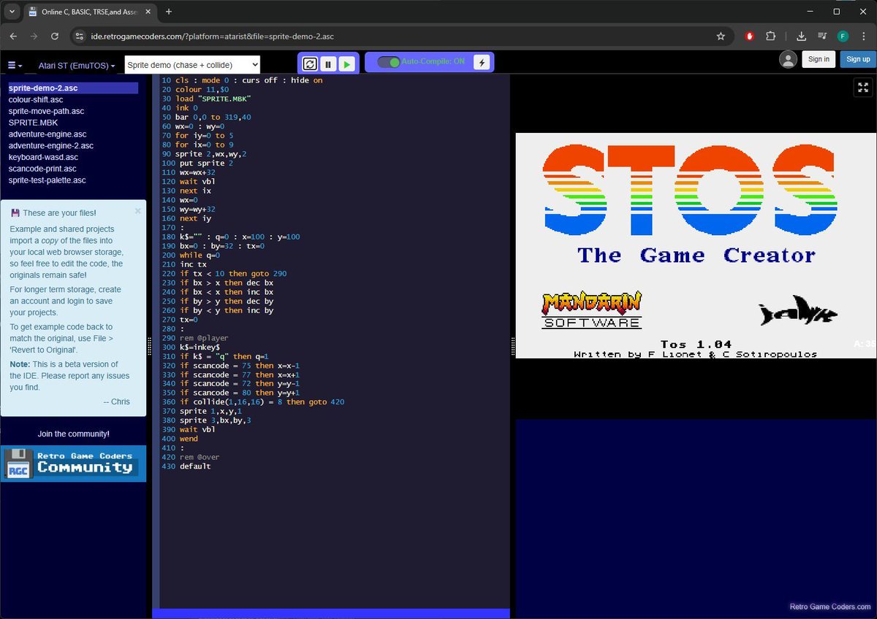The height and width of the screenshot is (619, 877).
Task: Click the user avatar icon
Action: (788, 59)
